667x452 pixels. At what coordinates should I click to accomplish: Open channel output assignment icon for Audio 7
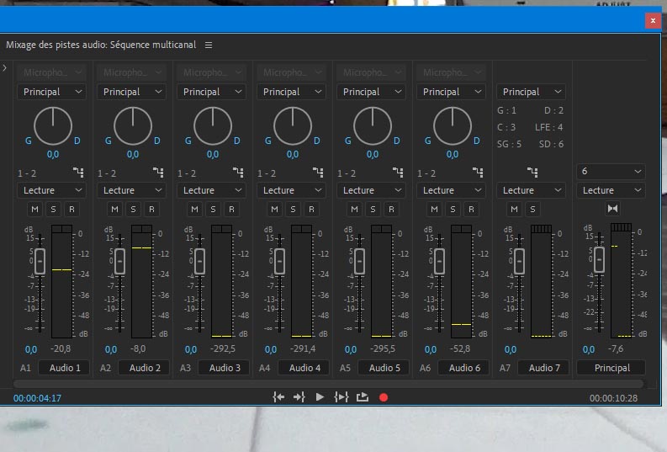(x=532, y=173)
